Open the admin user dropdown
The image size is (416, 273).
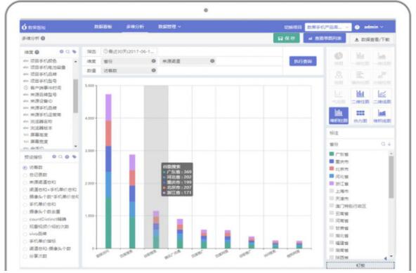point(374,27)
